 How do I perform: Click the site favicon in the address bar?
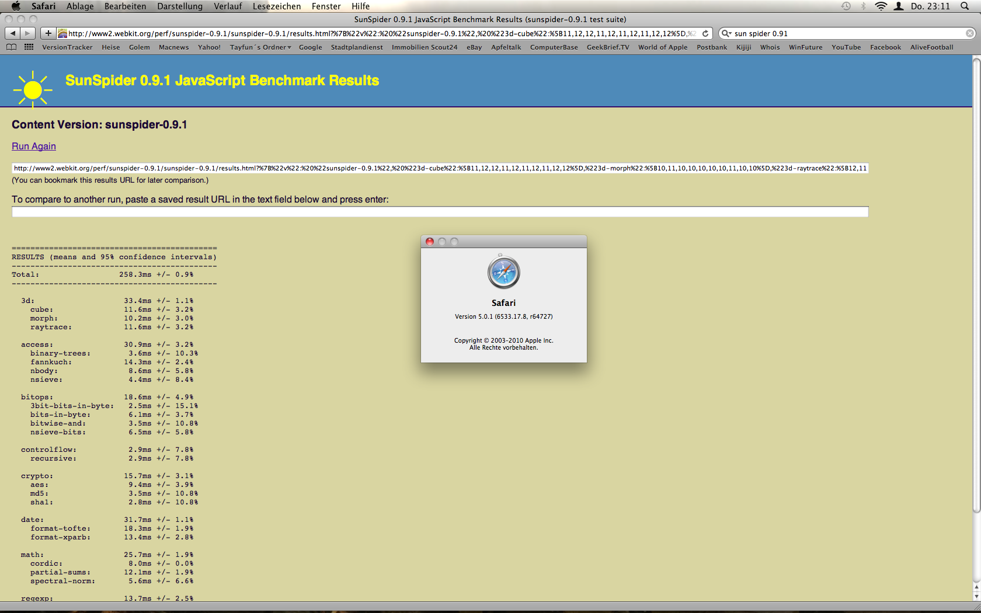click(x=62, y=33)
